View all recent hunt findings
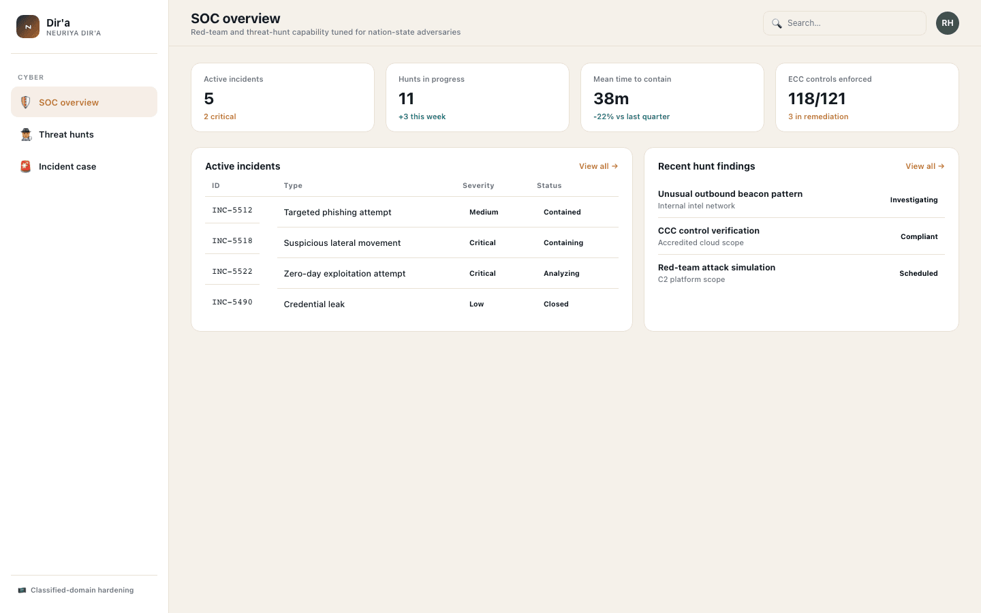 click(x=925, y=166)
